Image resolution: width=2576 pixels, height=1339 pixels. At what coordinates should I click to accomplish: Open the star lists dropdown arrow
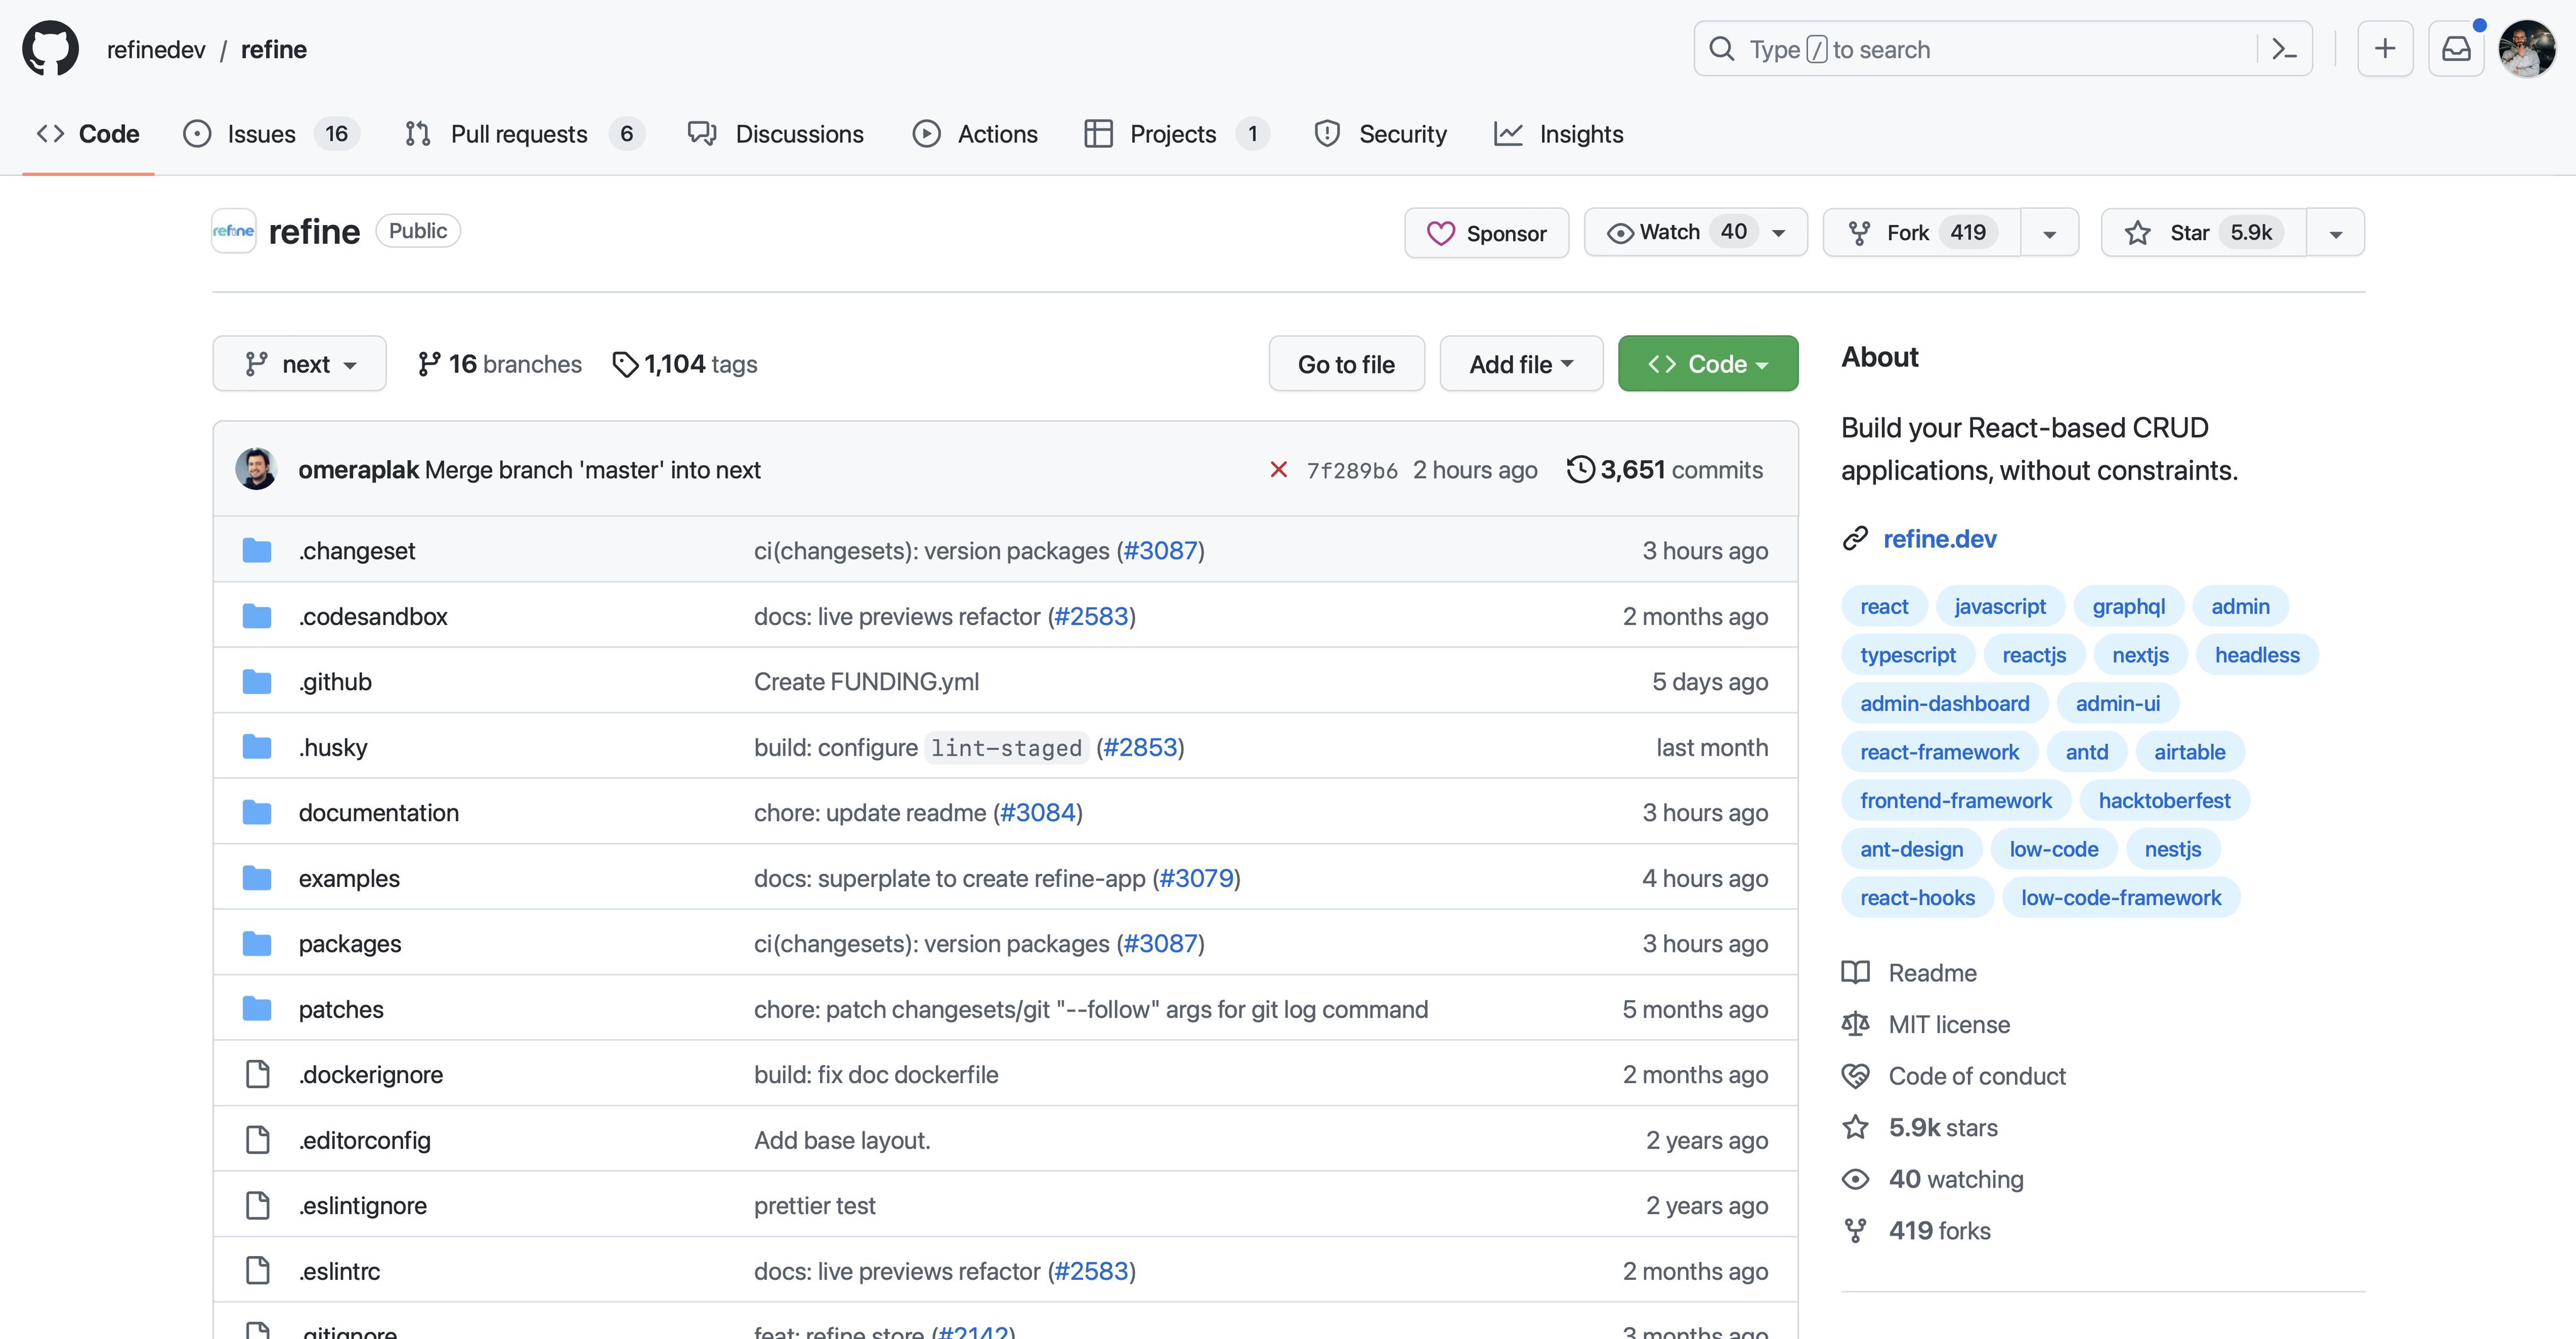(x=2335, y=234)
